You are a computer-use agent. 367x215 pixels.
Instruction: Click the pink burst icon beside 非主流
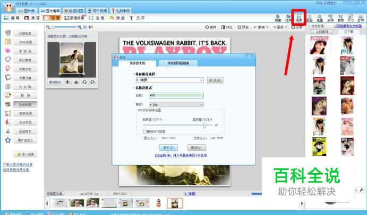(x=8, y=51)
